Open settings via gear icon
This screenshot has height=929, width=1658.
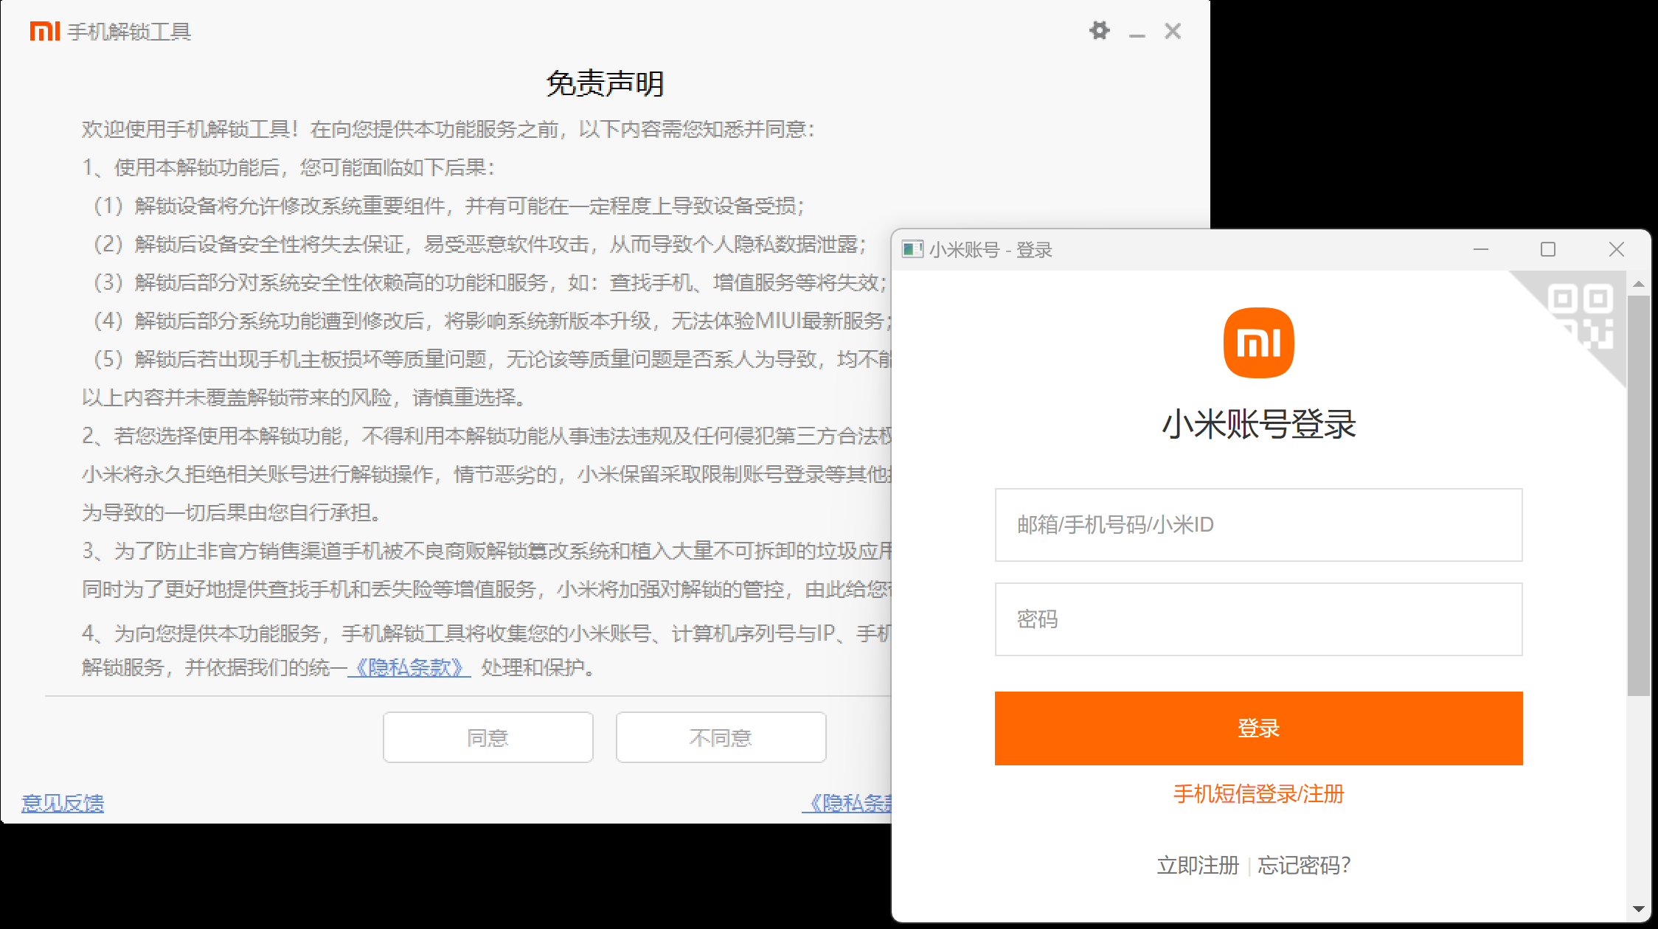coord(1099,31)
